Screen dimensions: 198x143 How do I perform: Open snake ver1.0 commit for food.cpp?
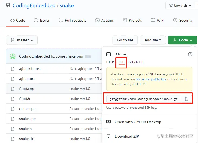(80, 89)
